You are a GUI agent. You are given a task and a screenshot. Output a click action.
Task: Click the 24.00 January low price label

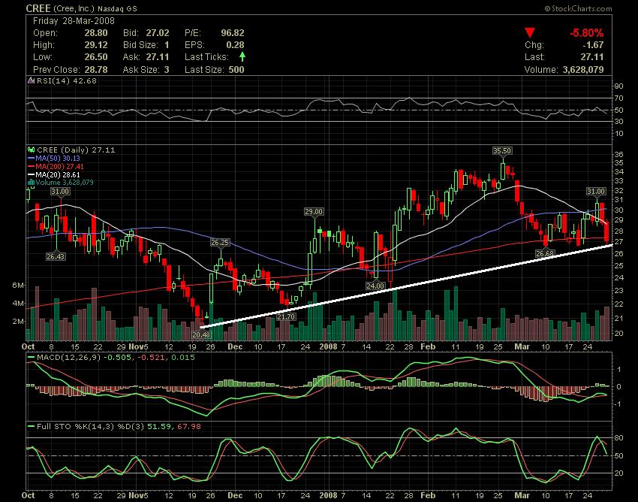(375, 286)
